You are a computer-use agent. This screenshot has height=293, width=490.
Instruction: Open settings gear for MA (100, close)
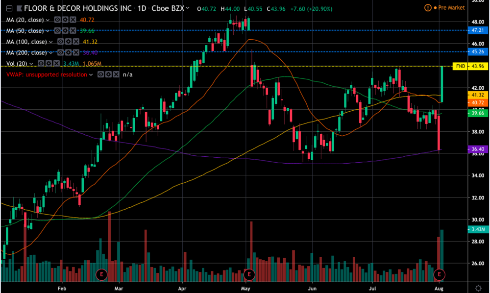tap(68, 42)
